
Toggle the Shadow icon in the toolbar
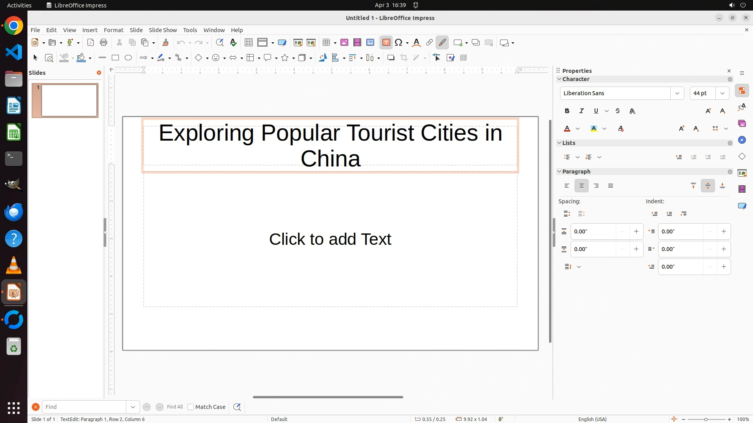(x=391, y=58)
